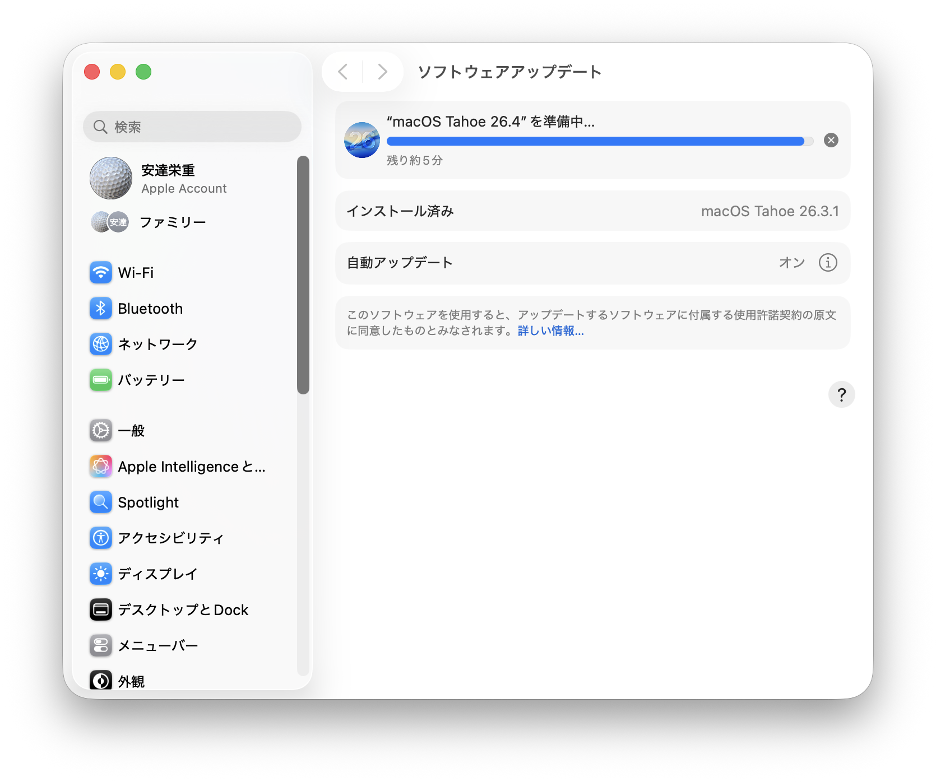The width and height of the screenshot is (936, 782).
Task: Open デスクトップとDock settings
Action: click(183, 609)
